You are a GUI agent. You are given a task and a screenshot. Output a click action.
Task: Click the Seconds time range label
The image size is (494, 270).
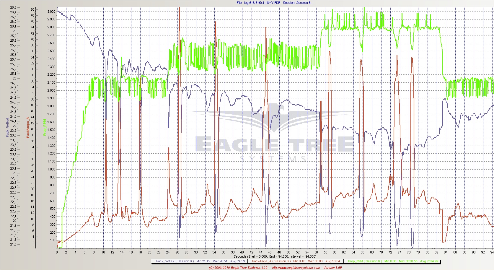(x=275, y=256)
